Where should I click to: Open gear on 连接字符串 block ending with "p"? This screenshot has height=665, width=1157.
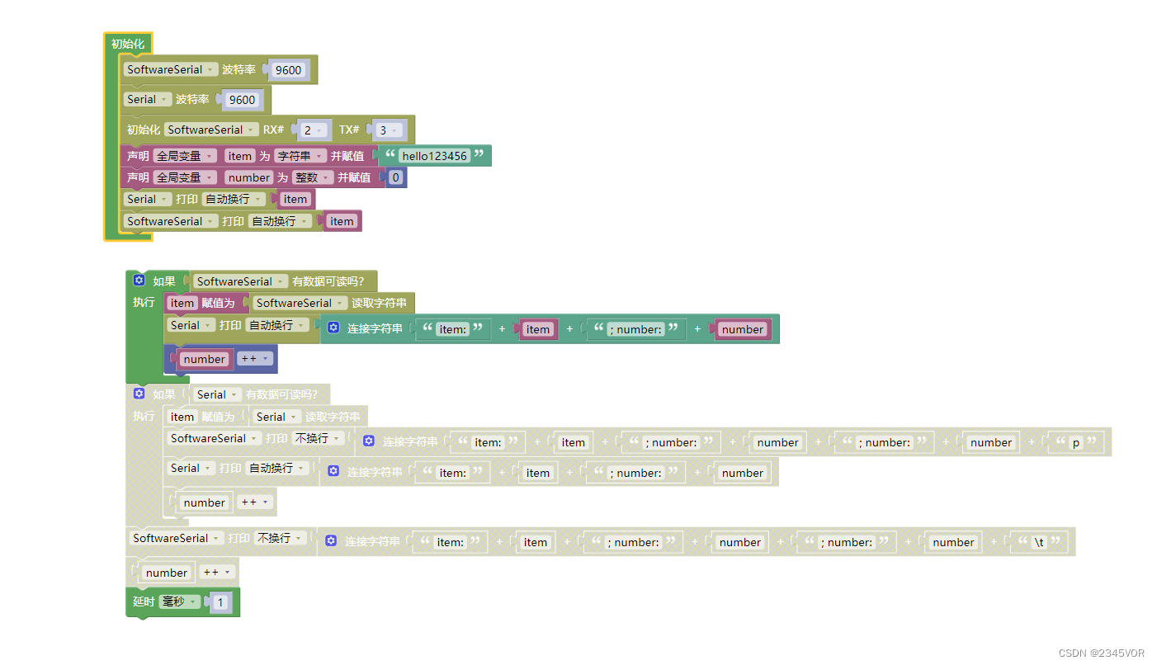[x=369, y=441]
